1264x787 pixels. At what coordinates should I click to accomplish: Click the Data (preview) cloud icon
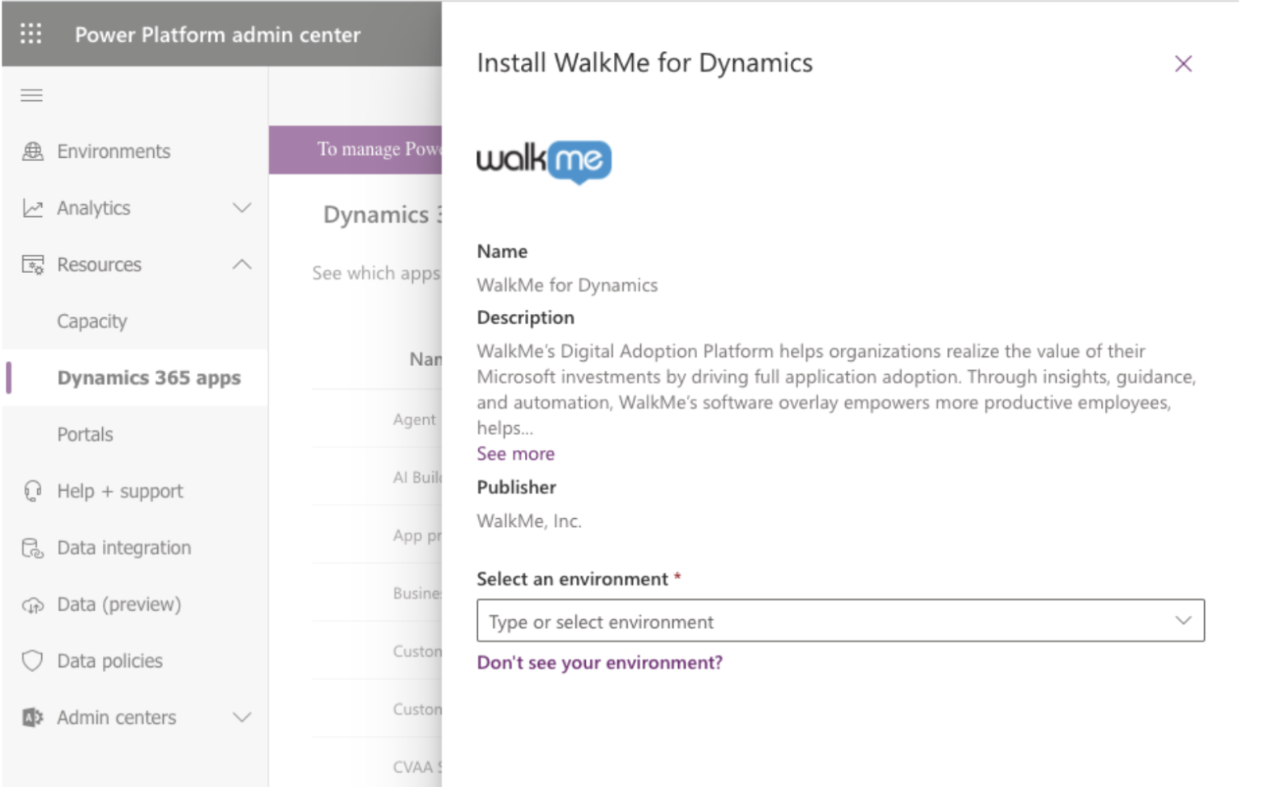(31, 604)
